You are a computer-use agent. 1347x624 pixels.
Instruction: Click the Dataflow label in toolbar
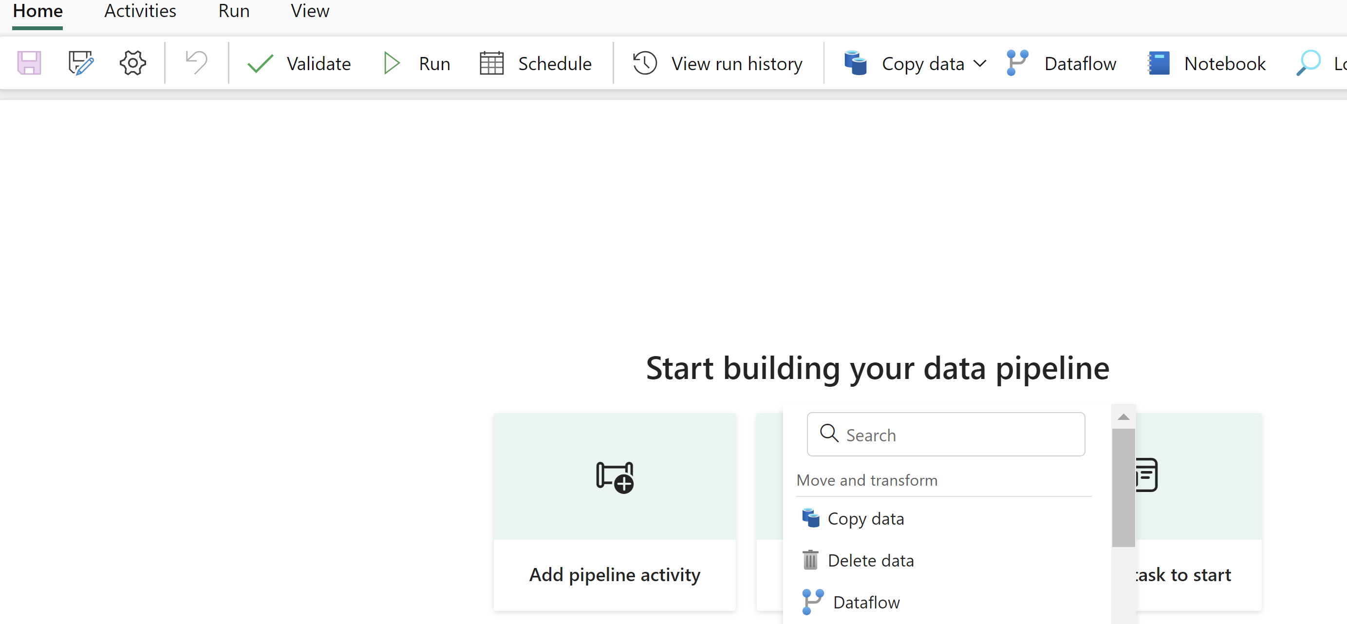(1080, 63)
